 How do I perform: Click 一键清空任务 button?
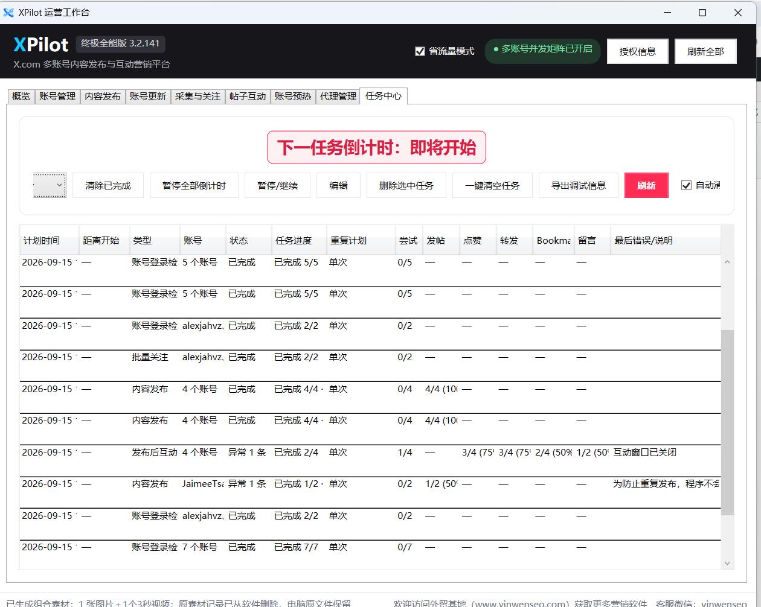pos(492,185)
